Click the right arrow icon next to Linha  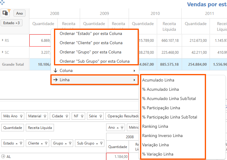55,80
